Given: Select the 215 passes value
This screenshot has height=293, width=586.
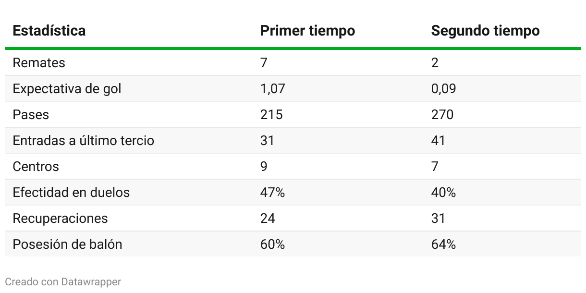Looking at the screenshot, I should tap(271, 115).
